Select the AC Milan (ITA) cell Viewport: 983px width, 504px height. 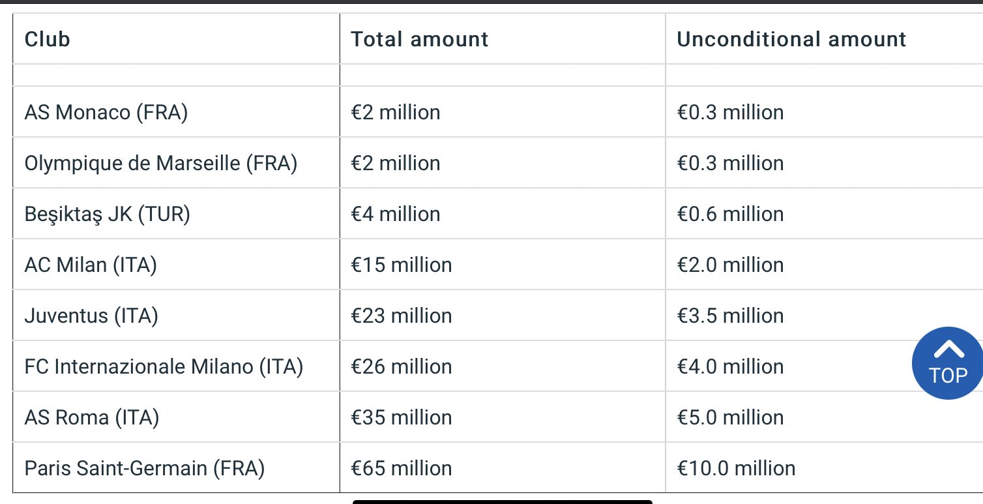(91, 265)
